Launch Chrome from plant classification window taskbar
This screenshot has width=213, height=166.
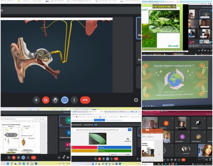[x=28, y=163]
